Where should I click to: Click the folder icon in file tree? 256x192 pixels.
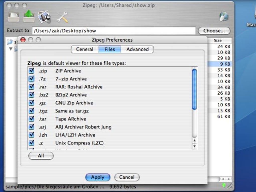pos(10,42)
